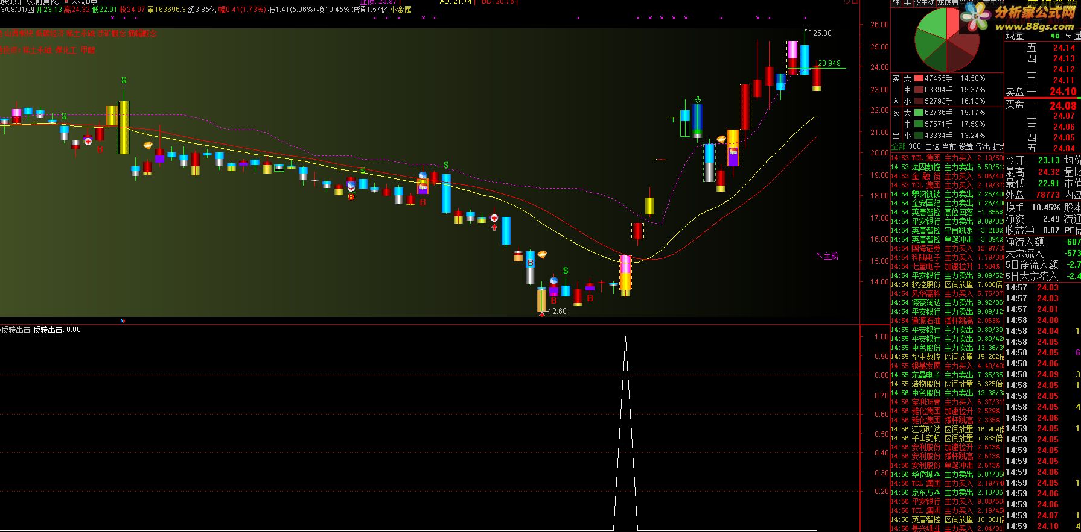This screenshot has height=532, width=1081.
Task: Select the 浮出 tab
Action: [x=983, y=146]
